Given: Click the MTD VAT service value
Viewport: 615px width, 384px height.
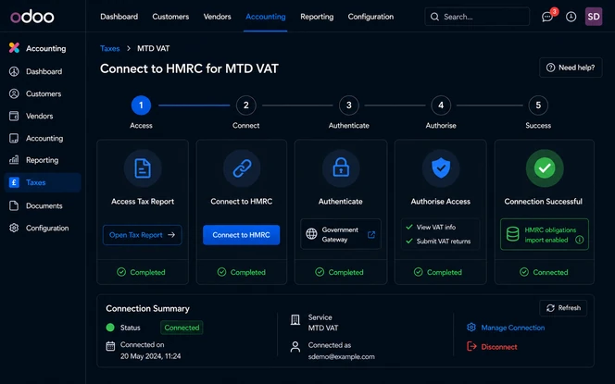Looking at the screenshot, I should point(323,328).
